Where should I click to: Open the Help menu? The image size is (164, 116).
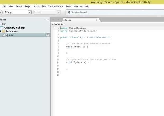point(87,6)
